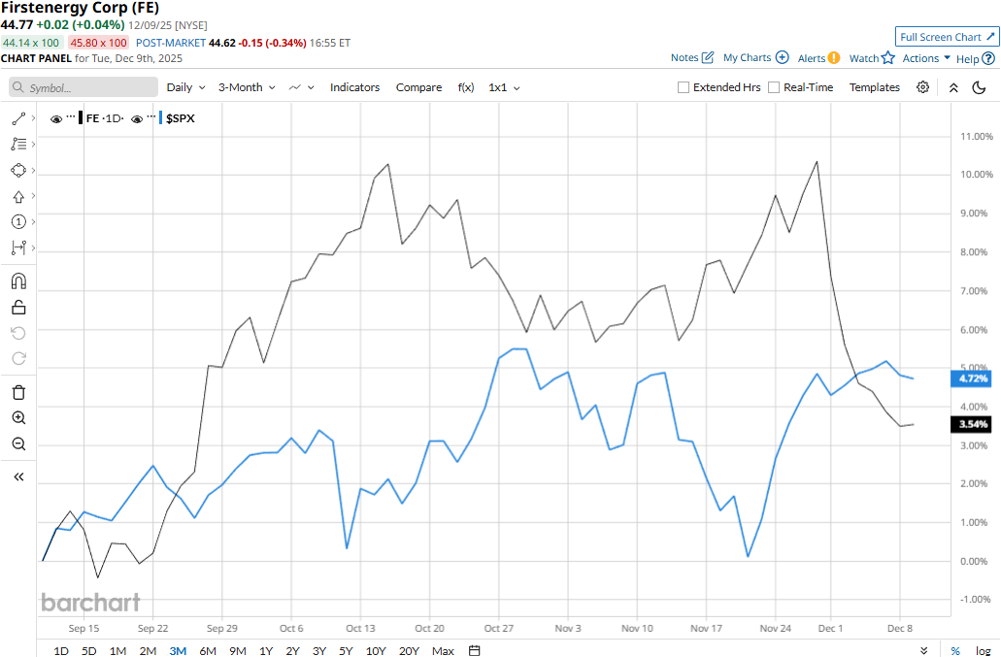This screenshot has width=1001, height=657.
Task: Click the My Charts link
Action: 747,57
